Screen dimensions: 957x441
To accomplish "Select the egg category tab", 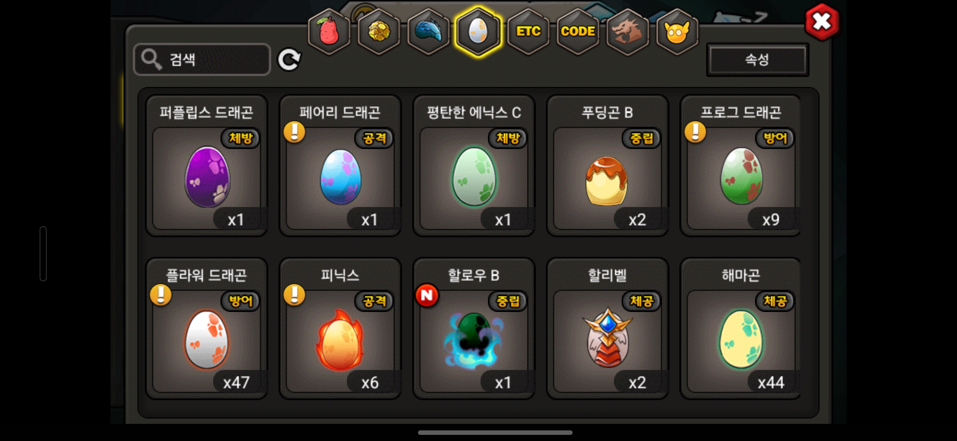I will 478,32.
